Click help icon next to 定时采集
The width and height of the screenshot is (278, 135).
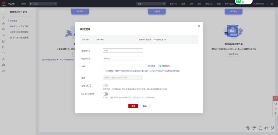pos(90,86)
